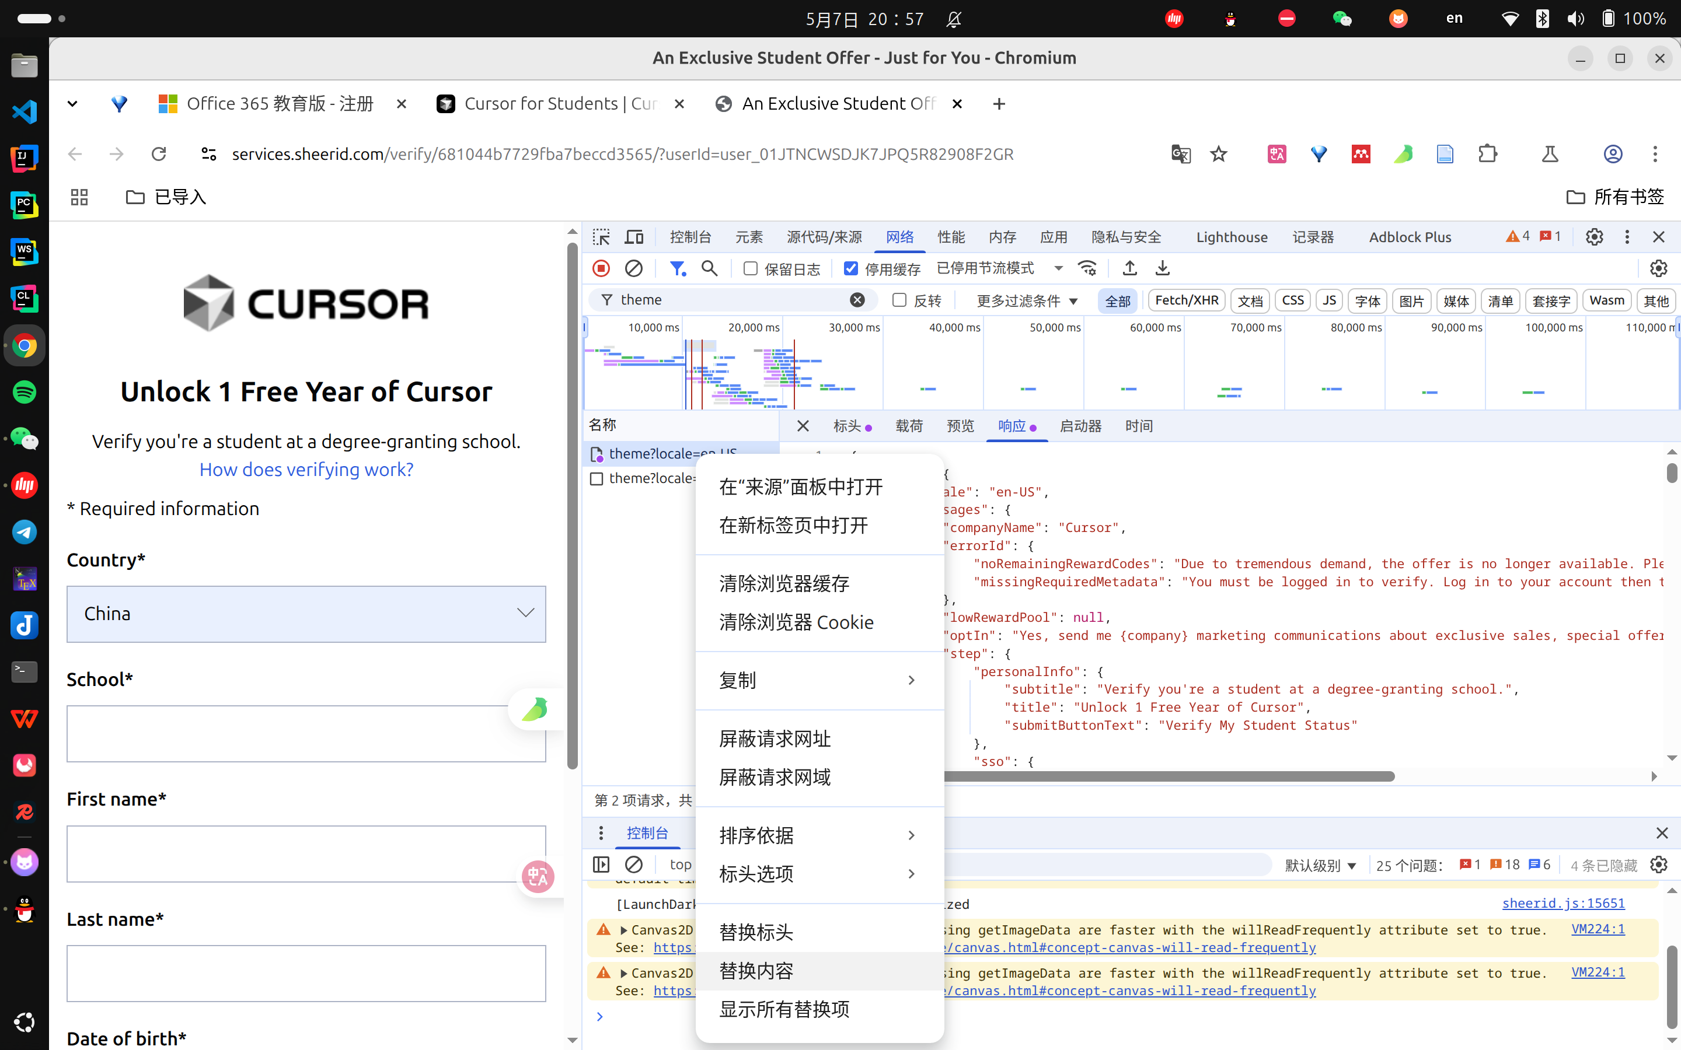Select 在新标签页中打开 menu entry
Screen dimensions: 1681x1050
tap(819, 525)
